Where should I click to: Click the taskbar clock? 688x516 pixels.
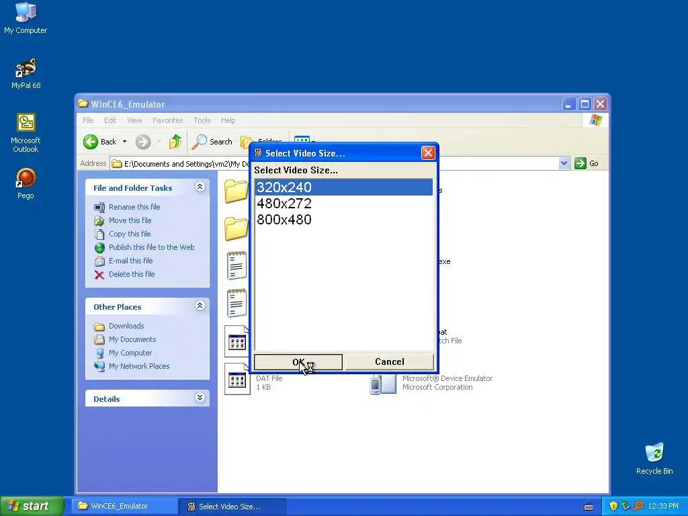pyautogui.click(x=663, y=507)
